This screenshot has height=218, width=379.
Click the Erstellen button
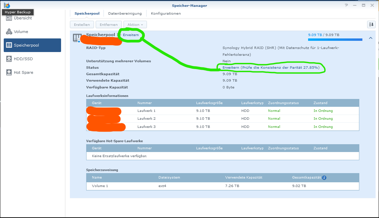[82, 24]
